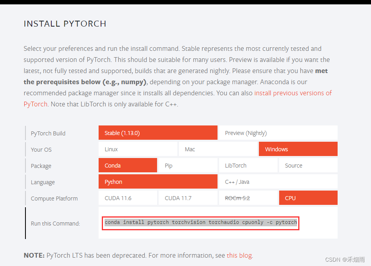
Task: Click the 'INSTALL PYTORCH' heading
Action: click(65, 24)
